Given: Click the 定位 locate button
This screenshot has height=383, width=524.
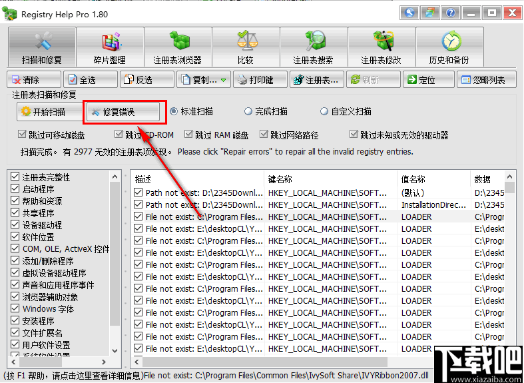Looking at the screenshot, I should (x=429, y=79).
